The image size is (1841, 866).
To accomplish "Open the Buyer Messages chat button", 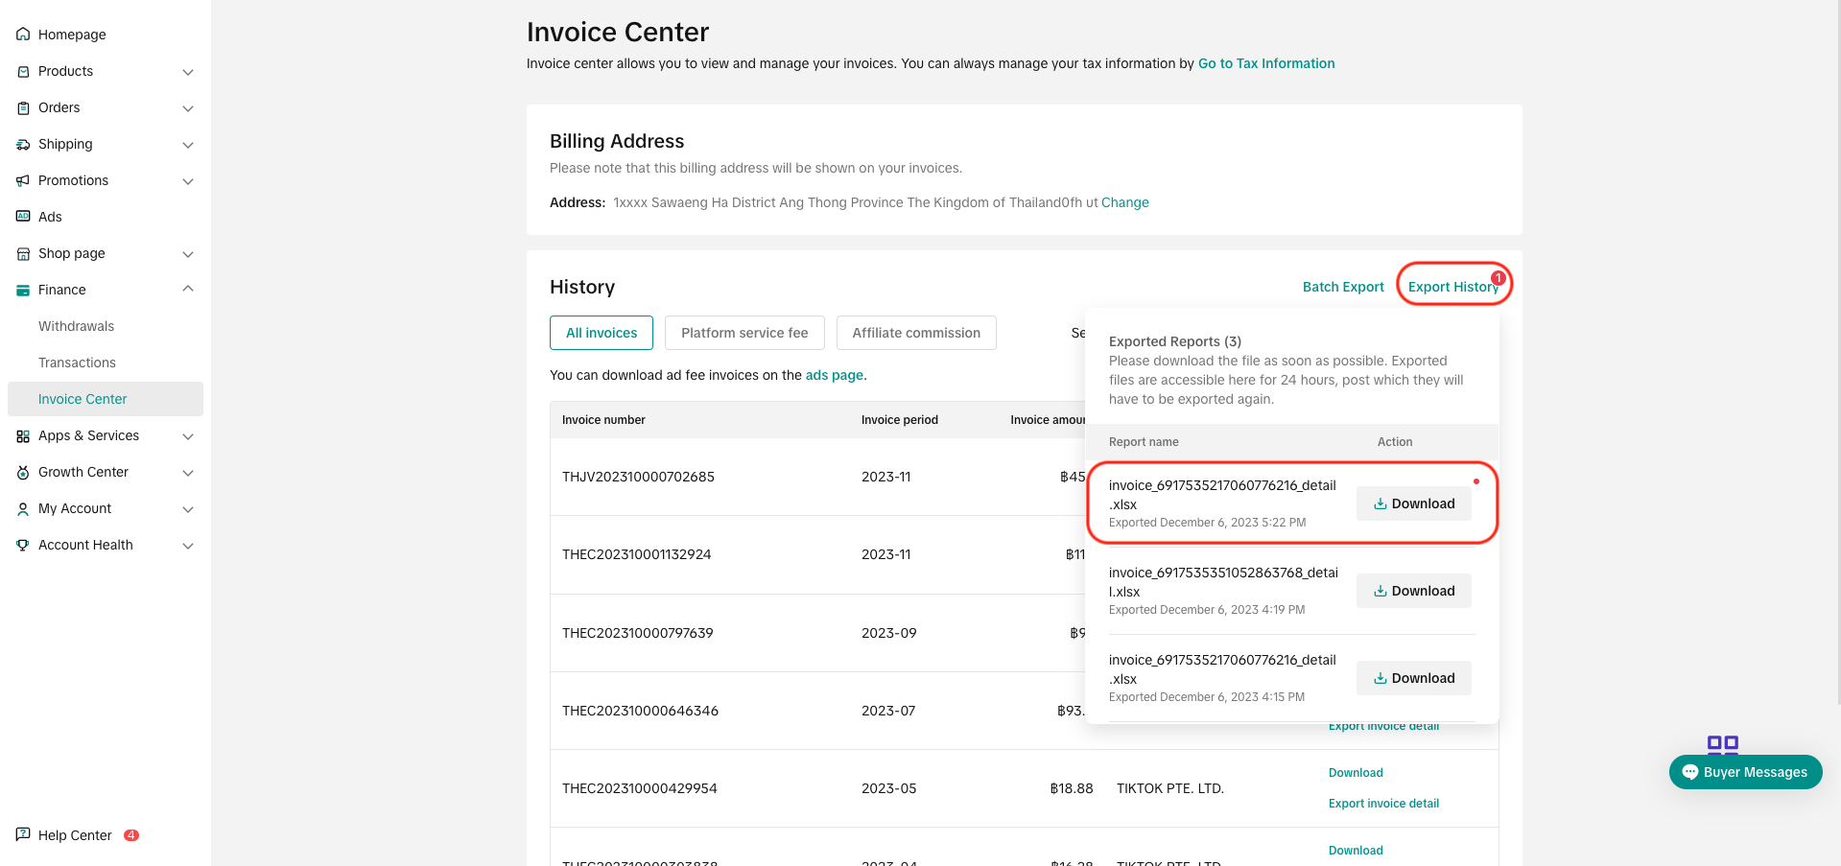I will click(1745, 772).
